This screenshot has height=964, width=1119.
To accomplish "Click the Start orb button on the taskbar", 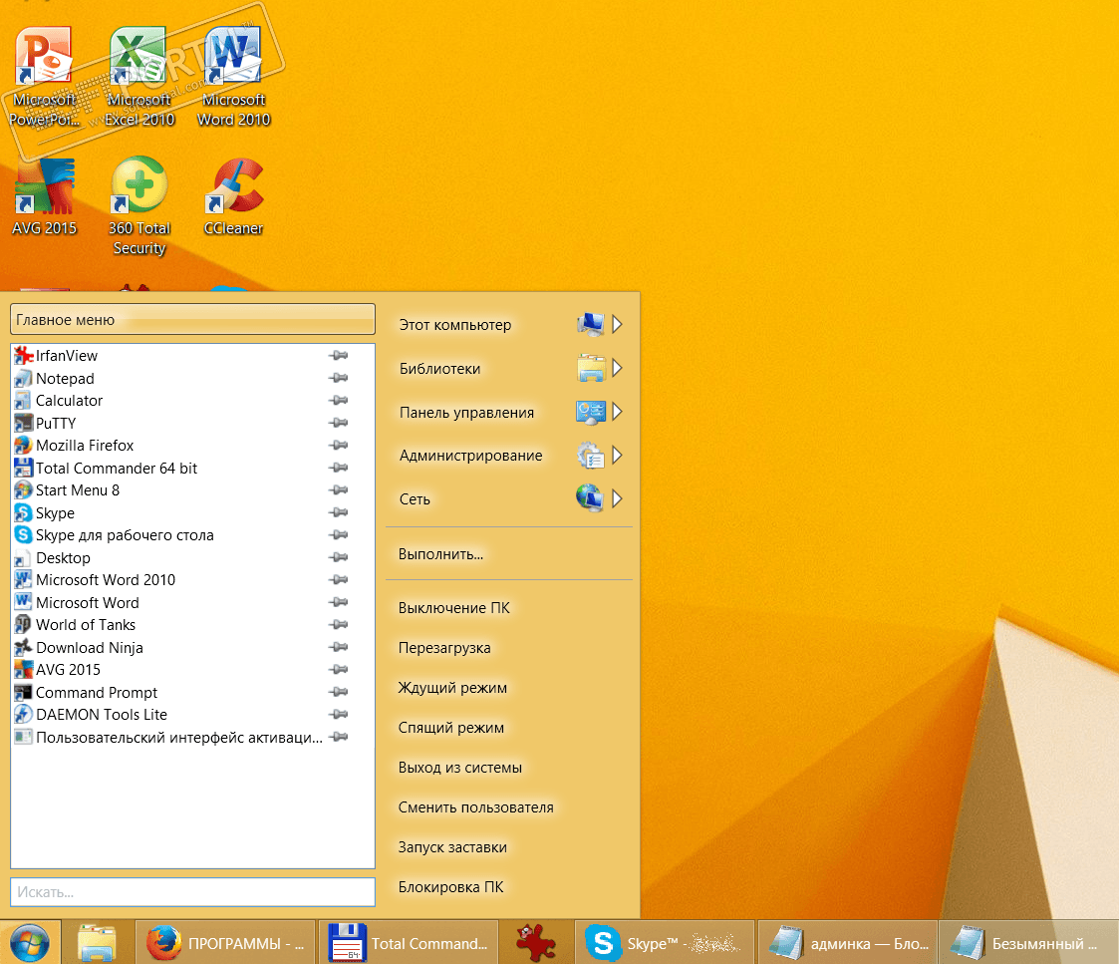I will (29, 943).
